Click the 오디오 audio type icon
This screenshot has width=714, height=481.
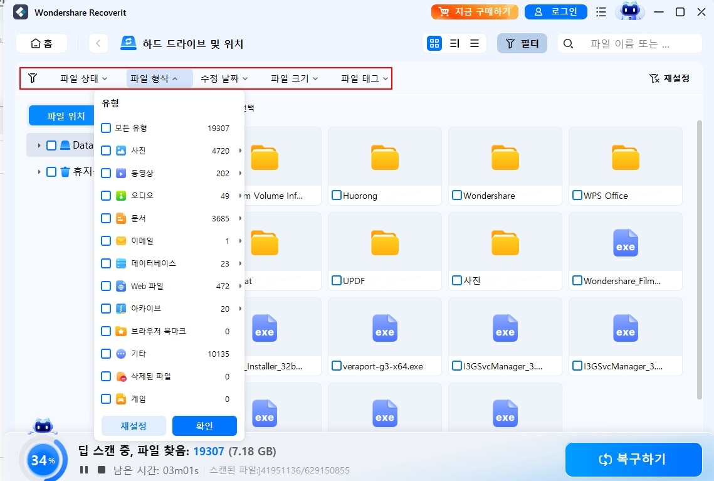point(120,196)
